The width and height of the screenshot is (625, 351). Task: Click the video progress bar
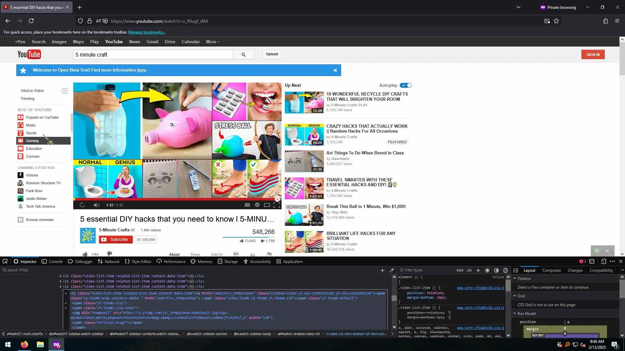176,199
